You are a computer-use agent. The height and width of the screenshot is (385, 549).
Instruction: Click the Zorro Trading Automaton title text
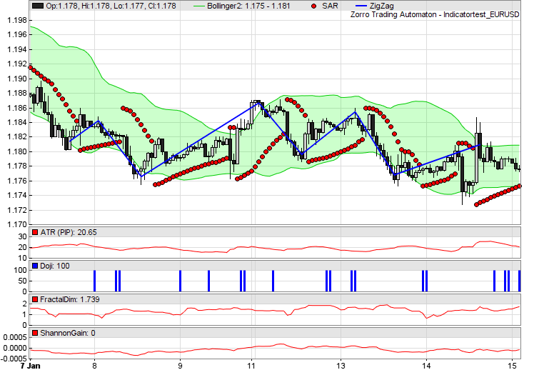coord(435,15)
